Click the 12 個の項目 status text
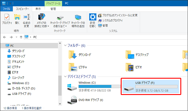The image size is (188, 111). click(10, 108)
